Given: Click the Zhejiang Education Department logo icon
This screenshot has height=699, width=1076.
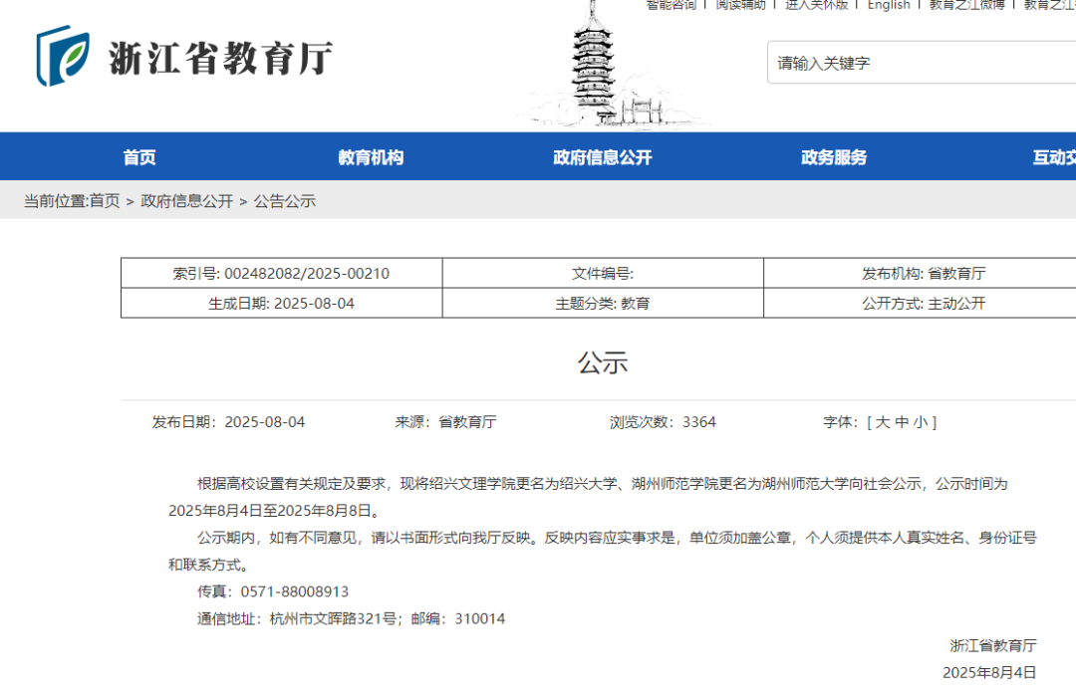Looking at the screenshot, I should 63,57.
